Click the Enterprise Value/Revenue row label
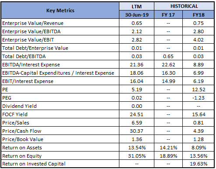Screen dimensions: 216x169 click(x=33, y=23)
